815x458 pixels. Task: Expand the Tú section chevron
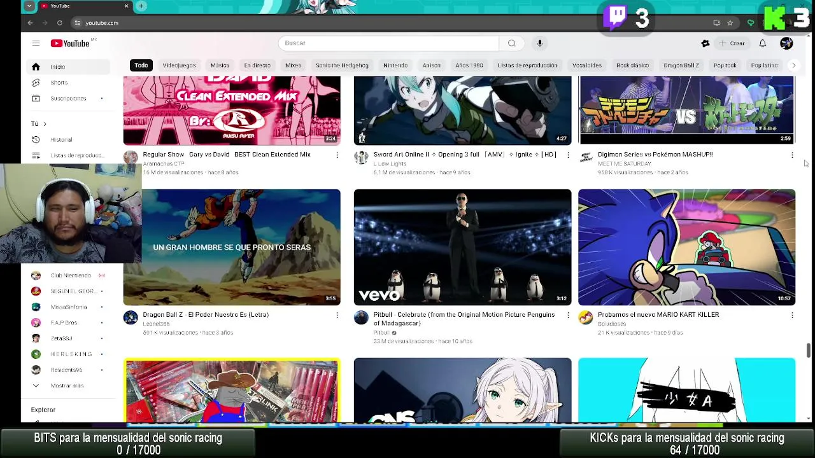click(x=45, y=124)
